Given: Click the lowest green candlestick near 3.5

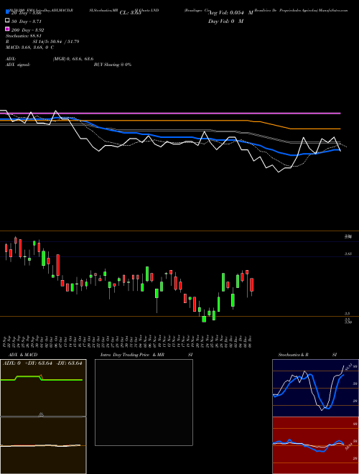Looking at the screenshot, I should (204, 319).
